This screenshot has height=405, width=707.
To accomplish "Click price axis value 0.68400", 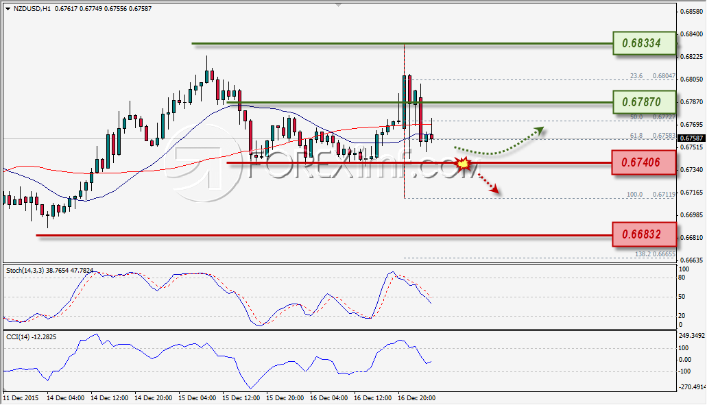I will [692, 34].
